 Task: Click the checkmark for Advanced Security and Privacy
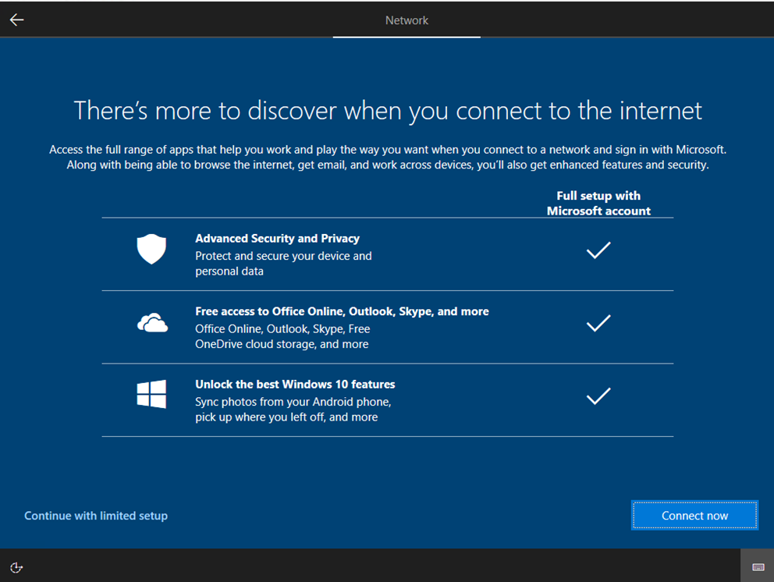click(x=598, y=250)
